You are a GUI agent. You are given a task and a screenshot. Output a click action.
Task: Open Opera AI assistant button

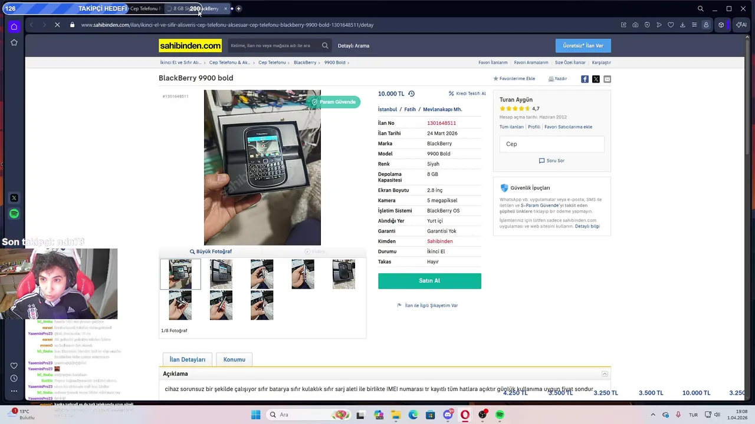point(741,25)
